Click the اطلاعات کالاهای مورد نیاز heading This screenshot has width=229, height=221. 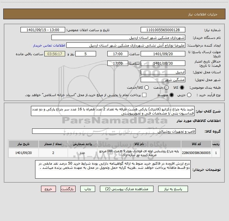coord(198,121)
